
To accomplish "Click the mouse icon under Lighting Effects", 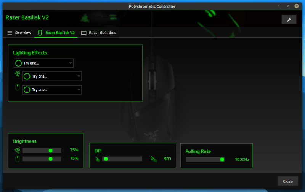I will (17, 88).
